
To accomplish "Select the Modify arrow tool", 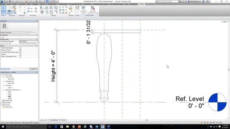I will click(x=3, y=10).
